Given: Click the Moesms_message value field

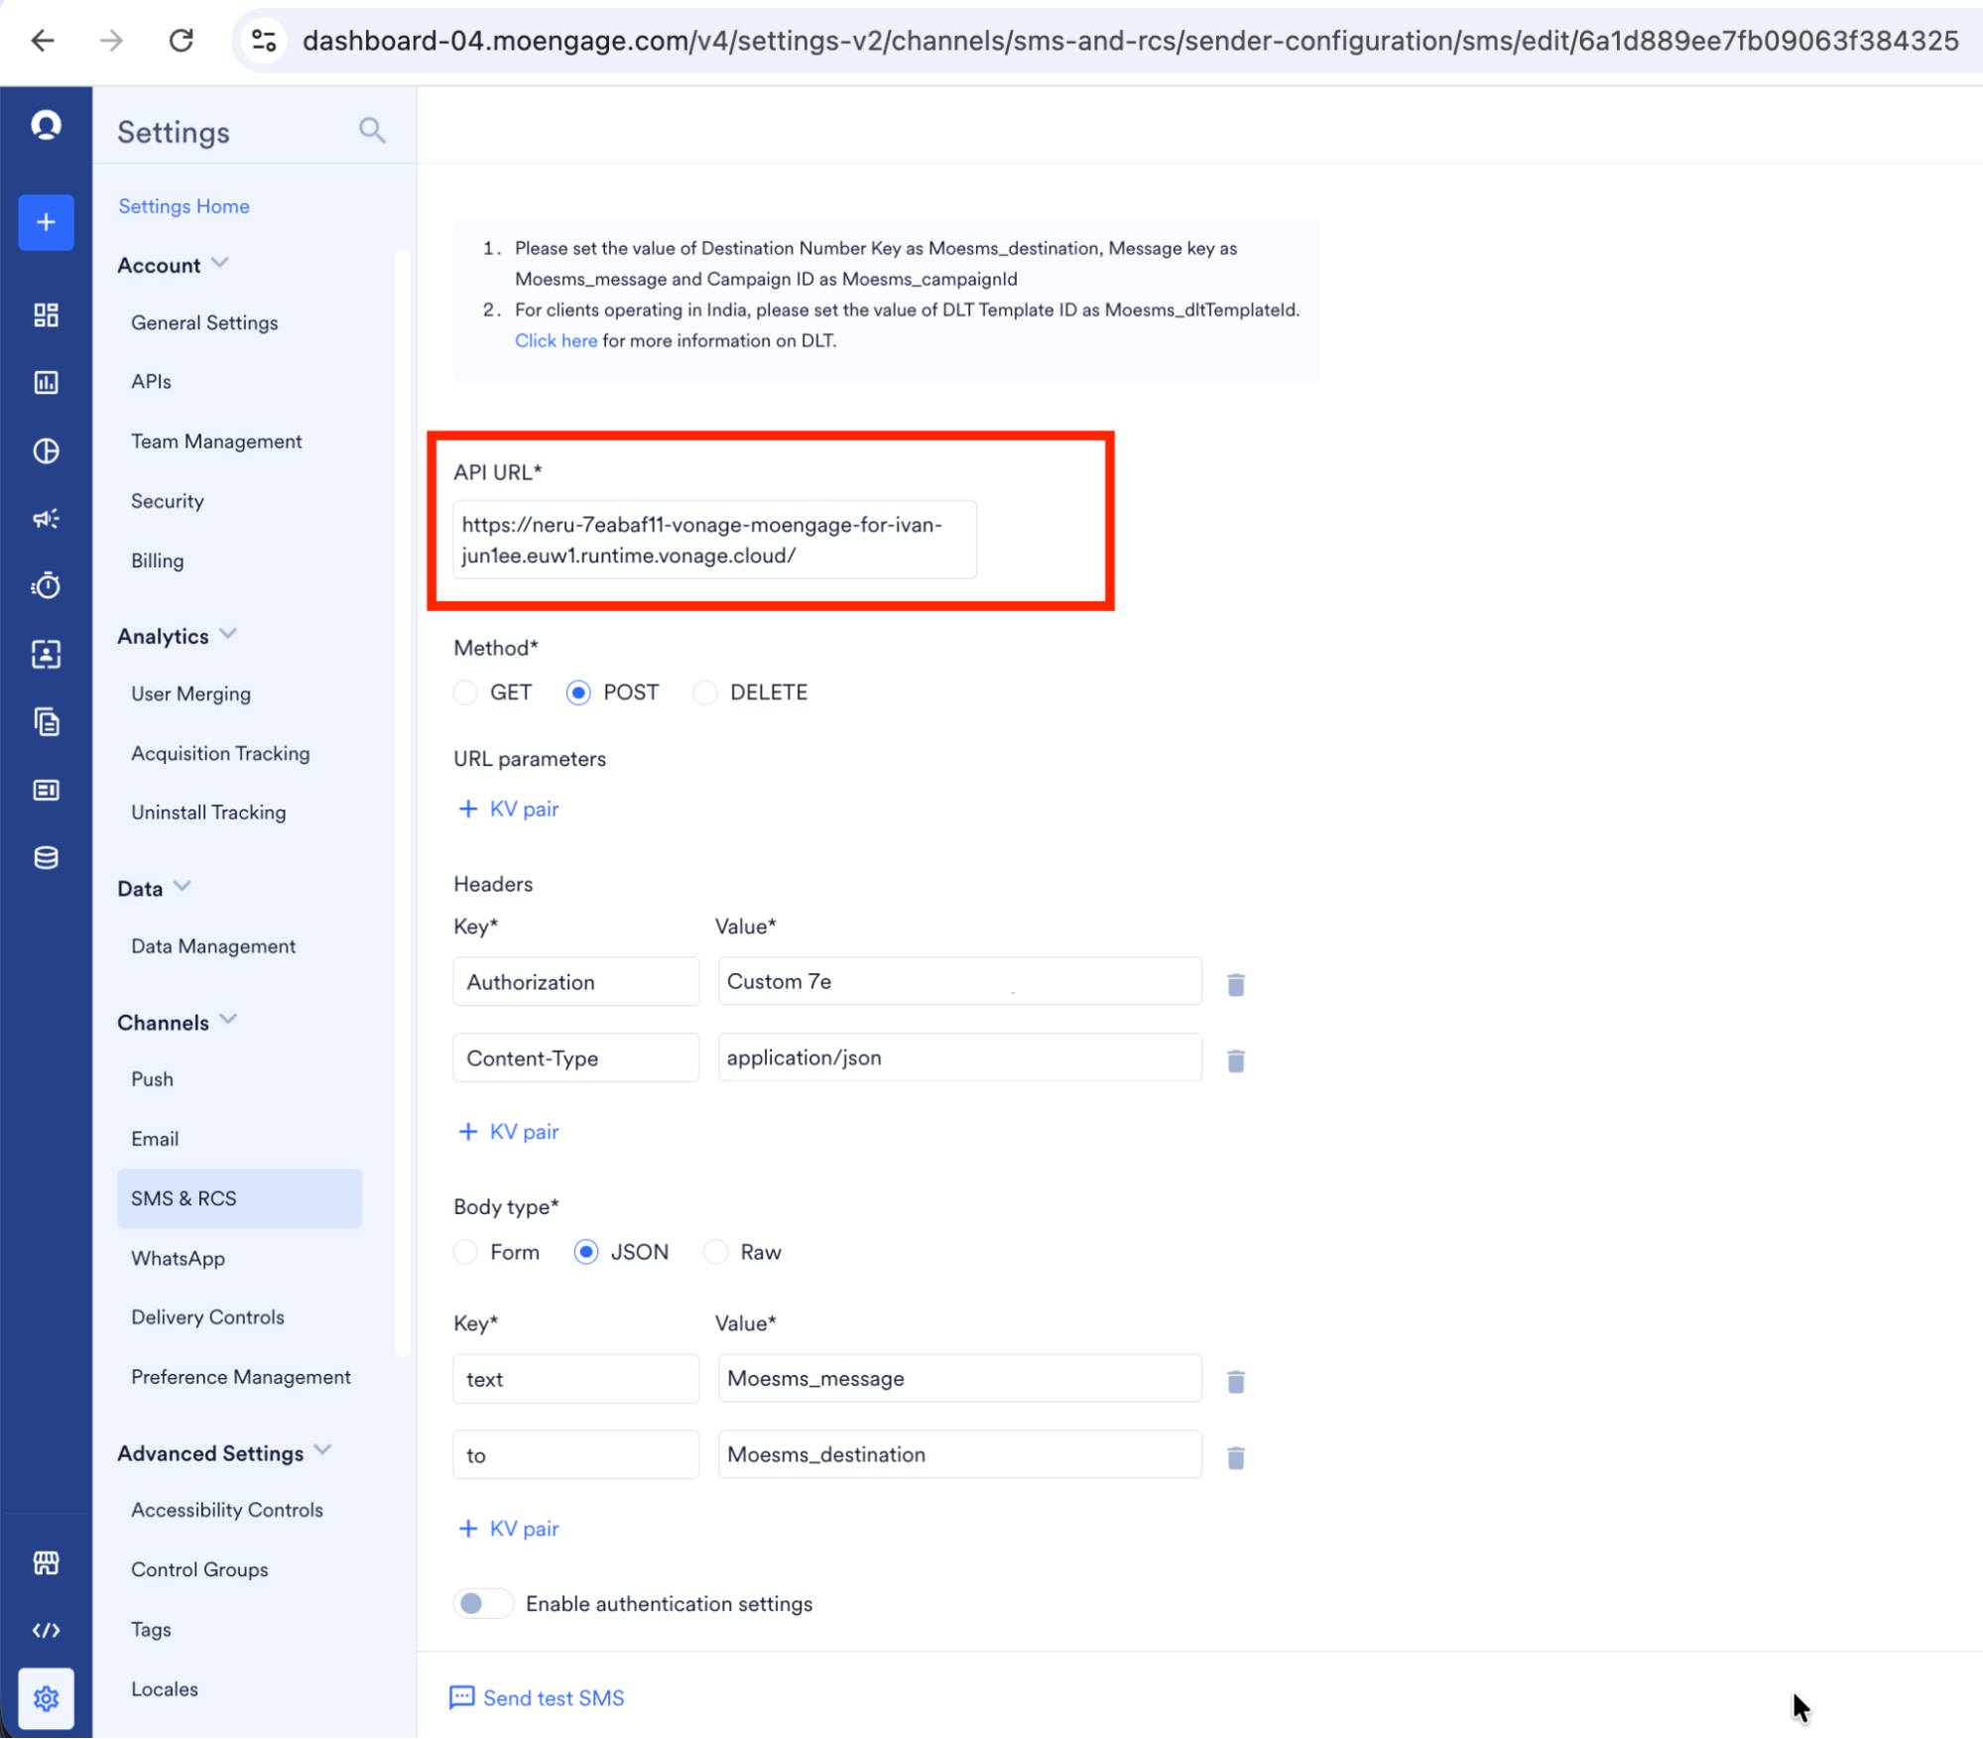Looking at the screenshot, I should tap(959, 1378).
